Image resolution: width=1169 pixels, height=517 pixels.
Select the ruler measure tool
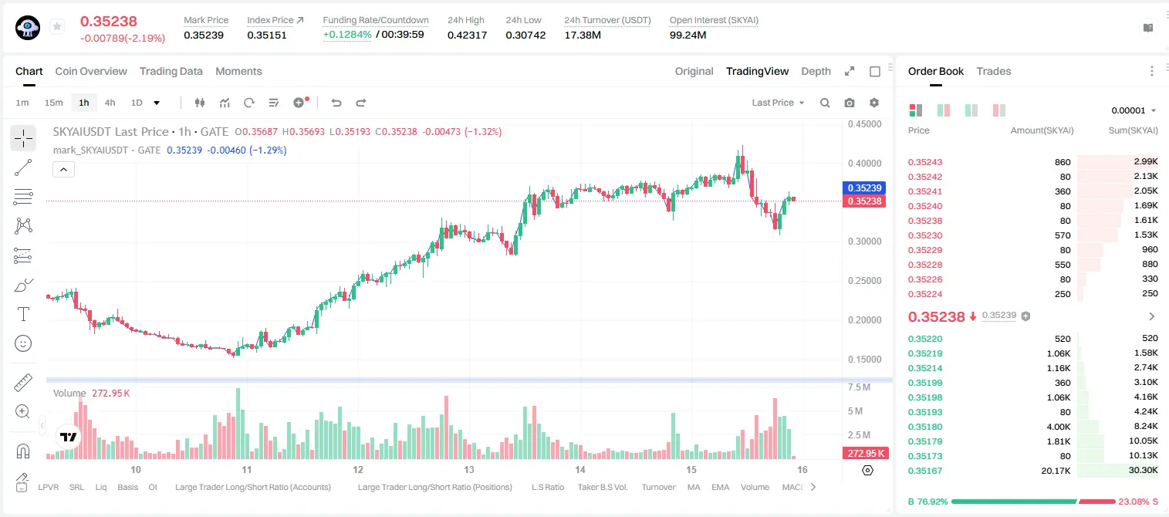click(23, 383)
